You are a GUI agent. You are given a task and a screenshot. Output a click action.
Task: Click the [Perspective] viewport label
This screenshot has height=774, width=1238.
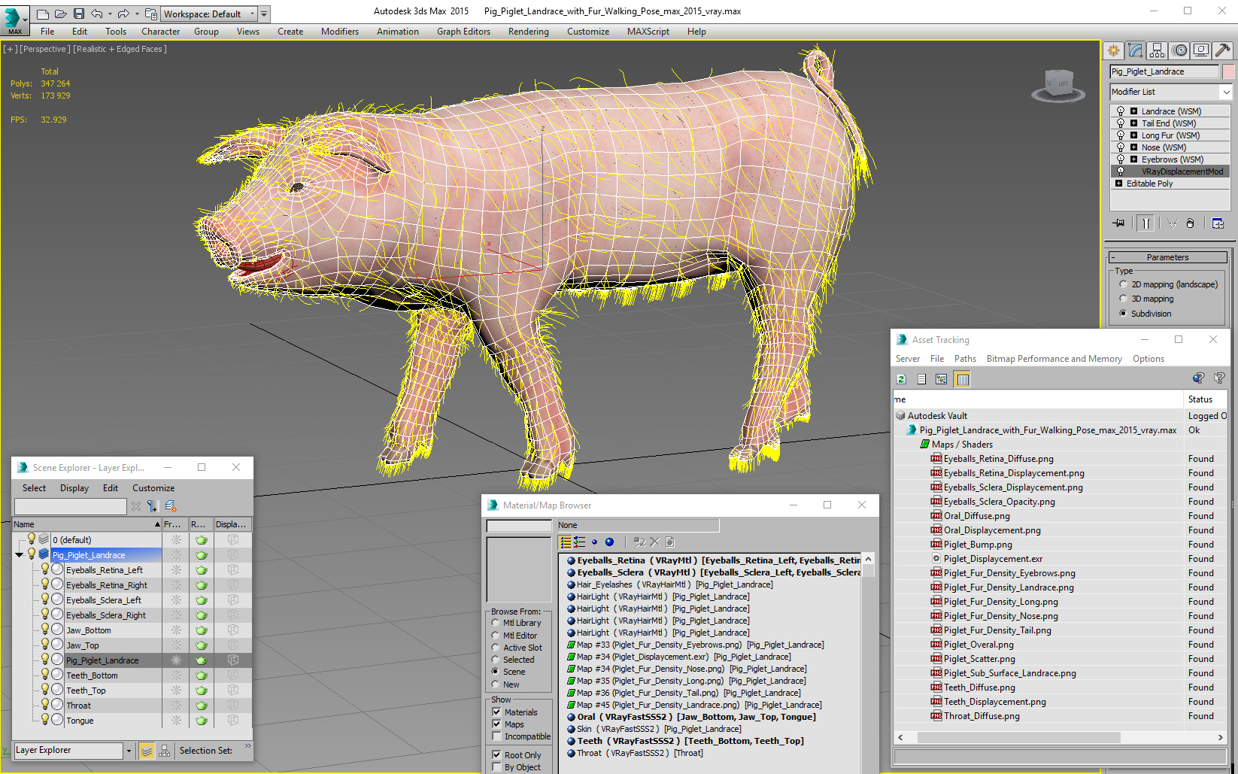[44, 49]
